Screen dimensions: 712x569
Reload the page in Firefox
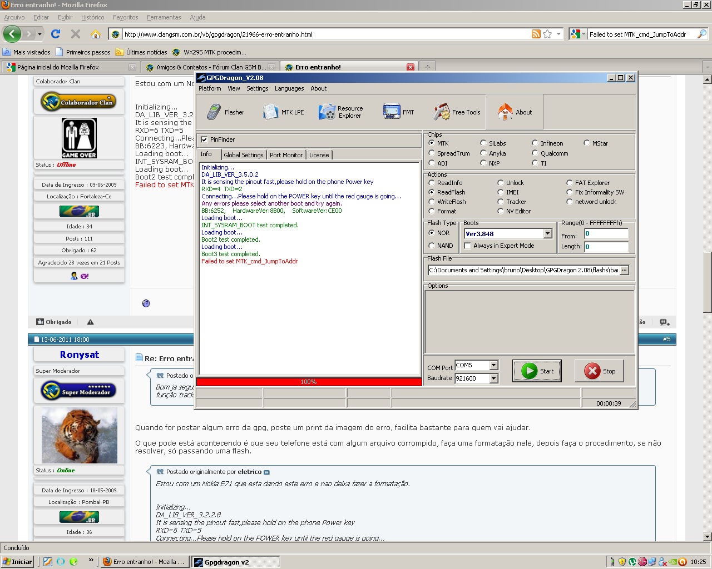(56, 34)
